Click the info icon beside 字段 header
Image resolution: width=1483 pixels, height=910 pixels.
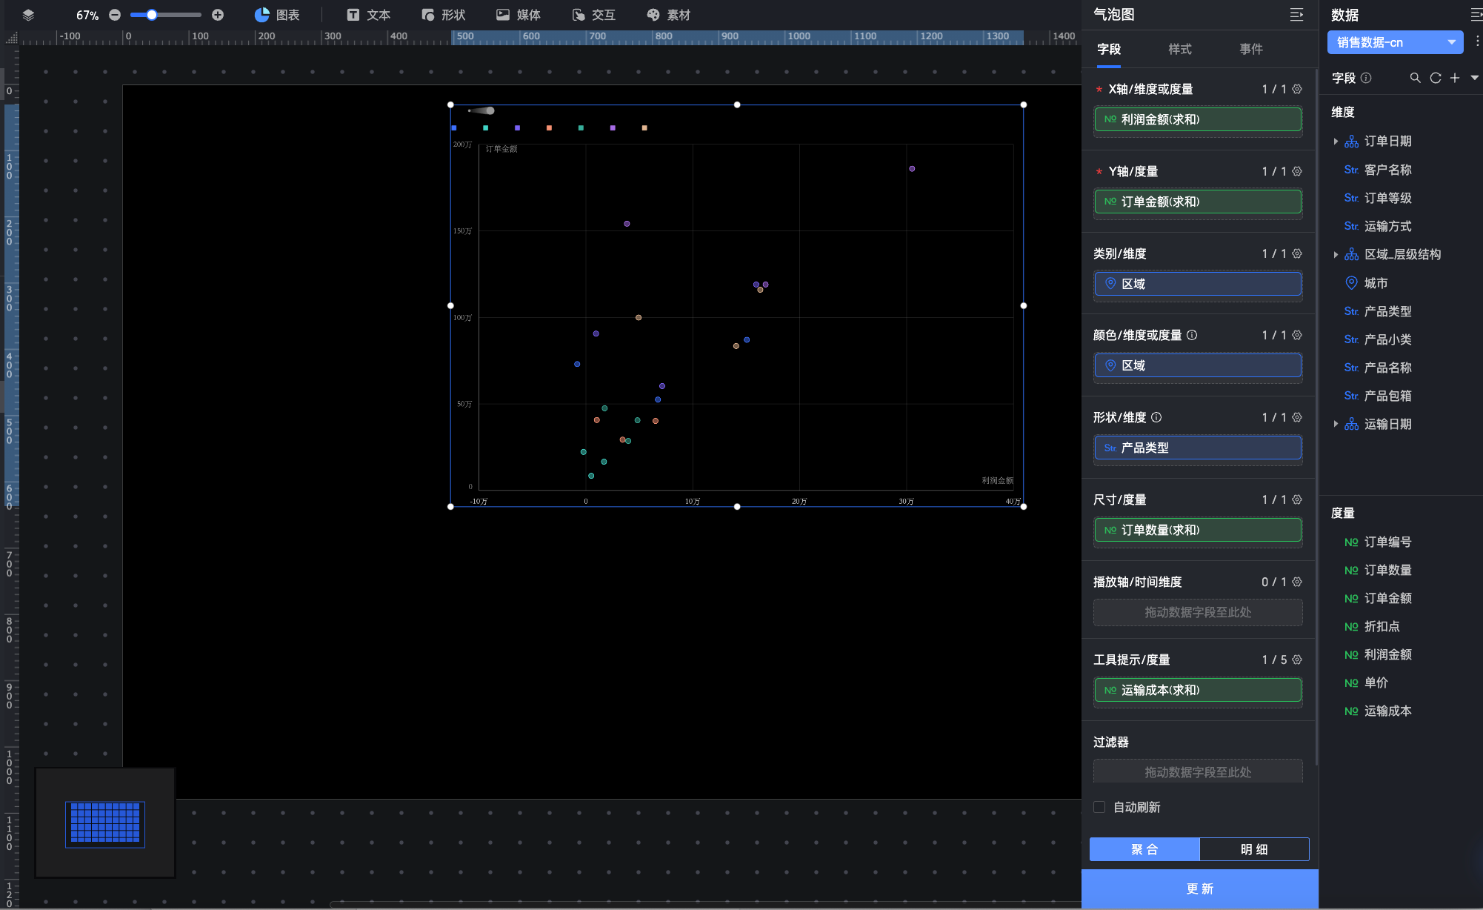click(x=1366, y=78)
